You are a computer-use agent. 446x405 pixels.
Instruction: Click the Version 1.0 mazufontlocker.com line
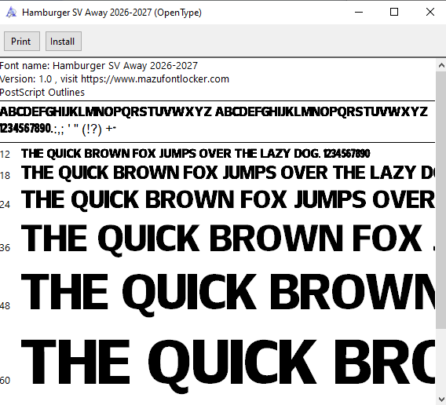click(x=114, y=79)
